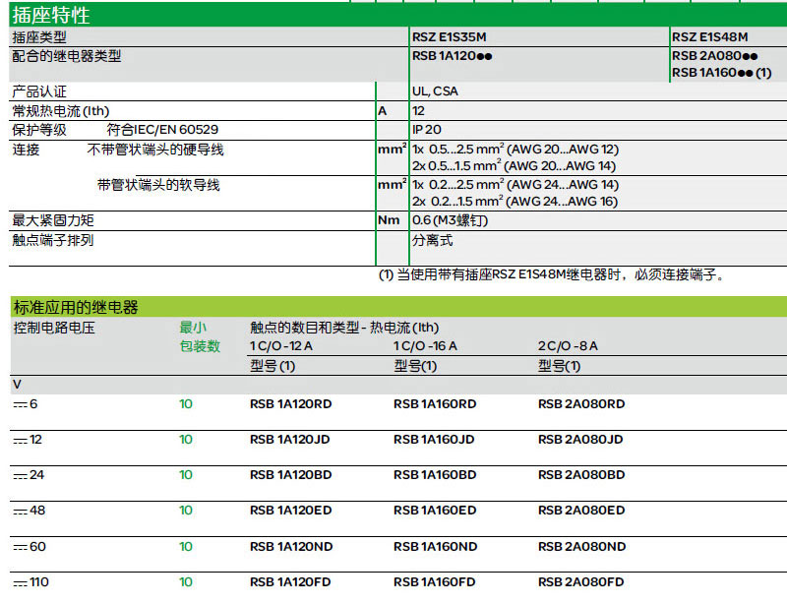The image size is (787, 604).
Task: Click the 1 C/O - 12 A column header
Action: coord(281,346)
